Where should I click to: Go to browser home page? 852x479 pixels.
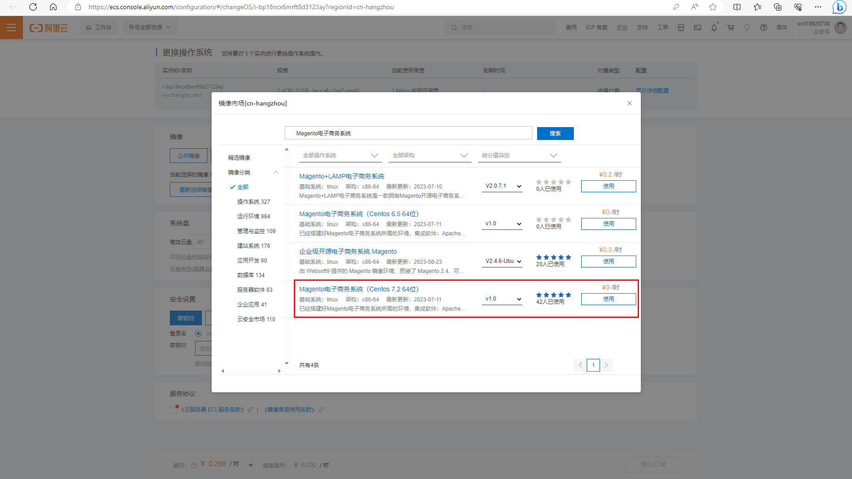point(53,7)
